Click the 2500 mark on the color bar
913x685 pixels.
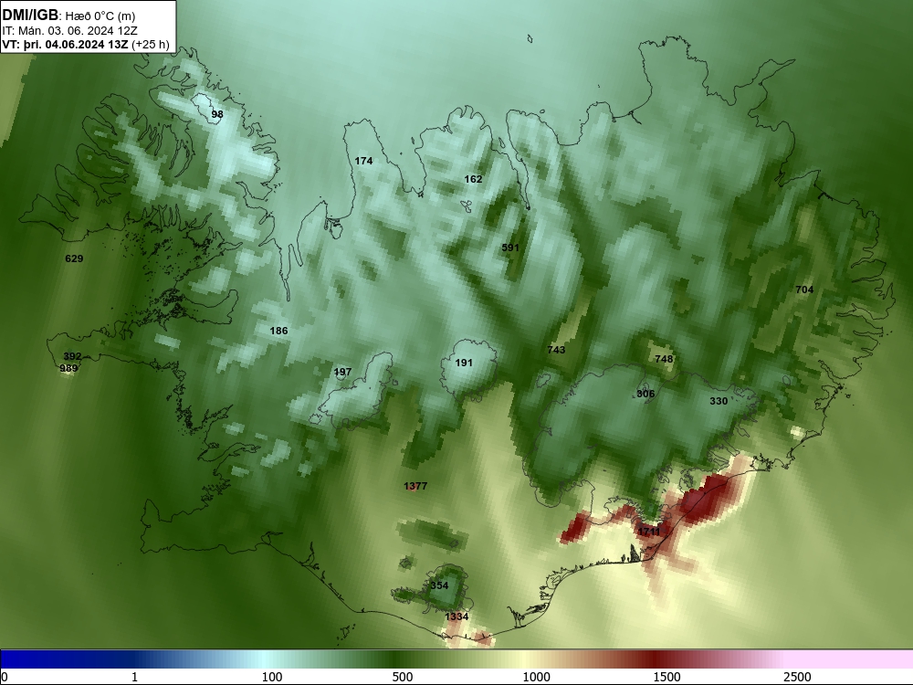797,677
